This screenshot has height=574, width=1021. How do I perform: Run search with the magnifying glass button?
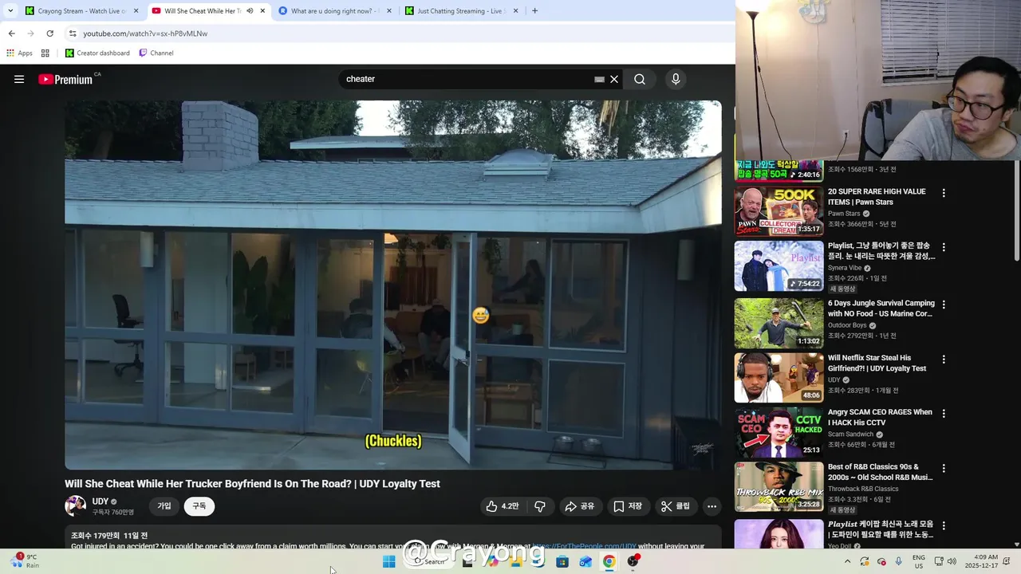640,79
